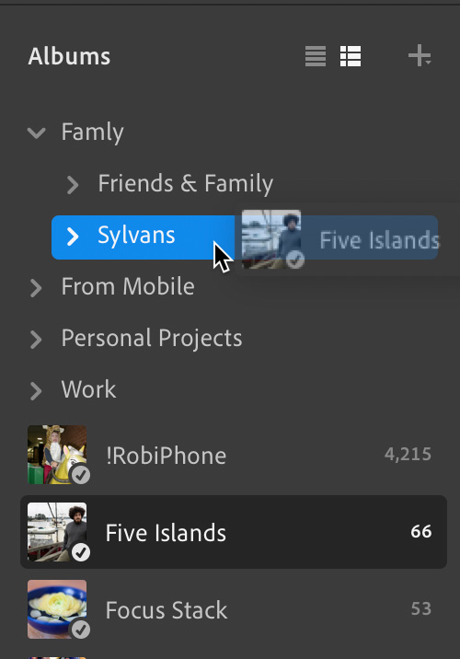Switch to compact list view icon
Viewport: 460px width, 659px height.
tap(316, 56)
